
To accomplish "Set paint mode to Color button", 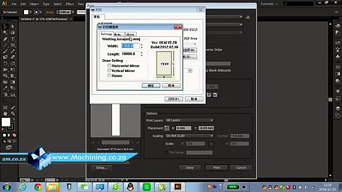I will click(x=4, y=135).
